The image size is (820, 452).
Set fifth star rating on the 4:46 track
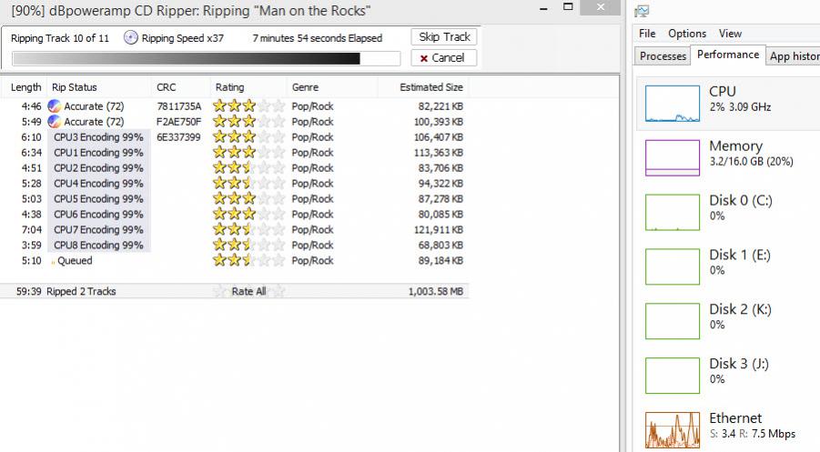tap(278, 106)
